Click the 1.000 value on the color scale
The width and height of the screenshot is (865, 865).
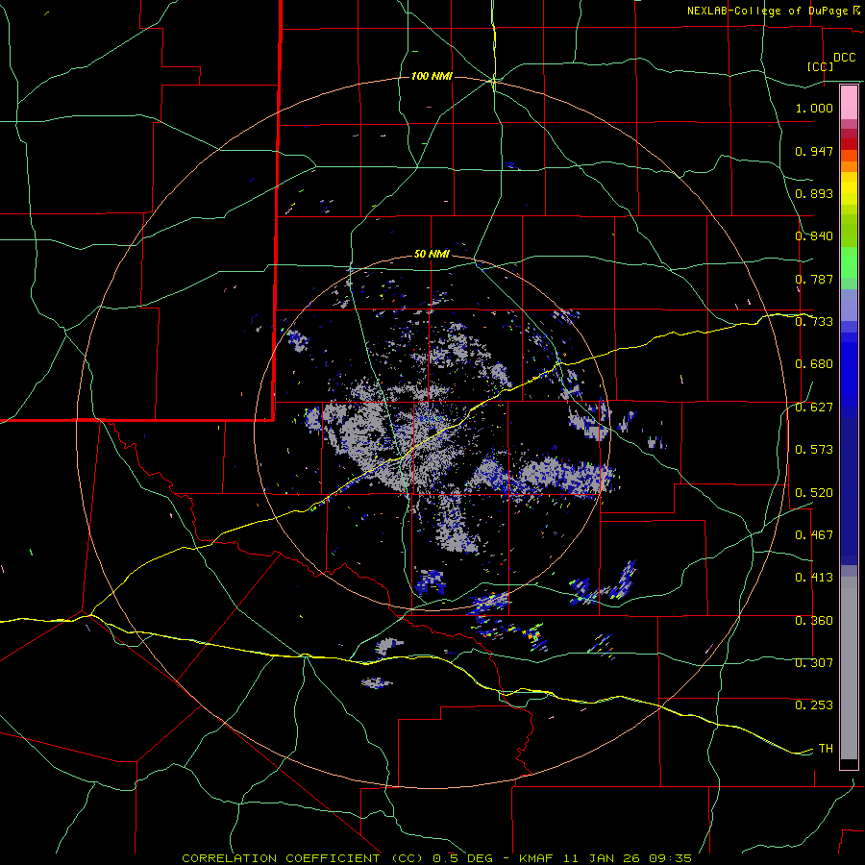pyautogui.click(x=814, y=108)
